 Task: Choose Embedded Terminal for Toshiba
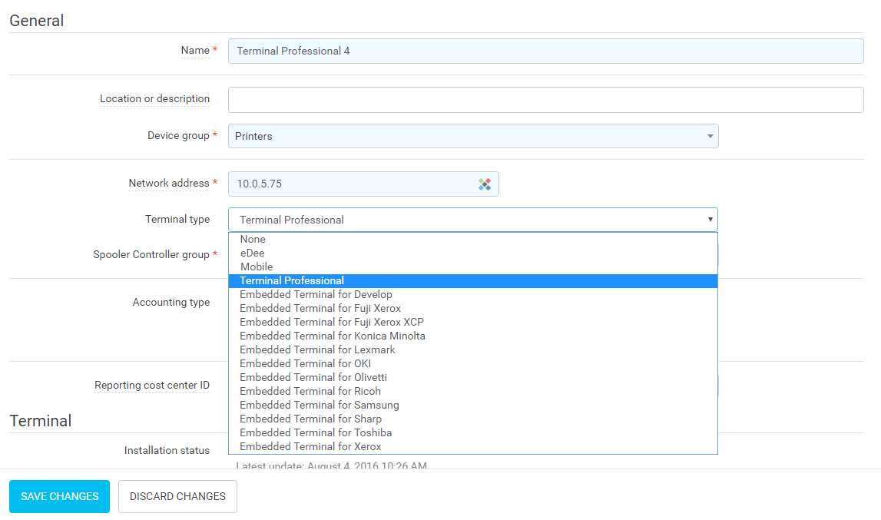coord(316,433)
